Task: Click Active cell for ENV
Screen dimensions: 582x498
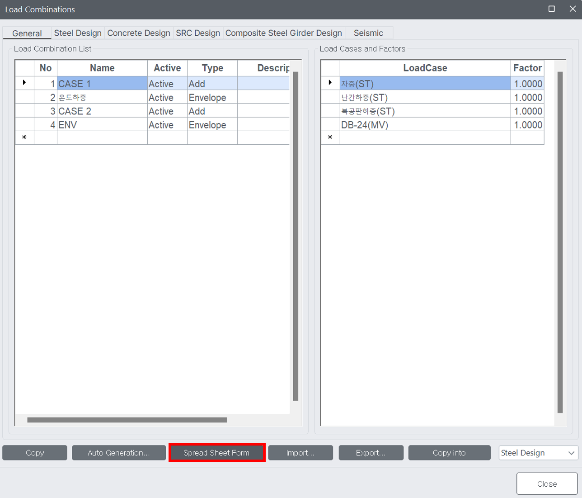Action: [x=167, y=124]
